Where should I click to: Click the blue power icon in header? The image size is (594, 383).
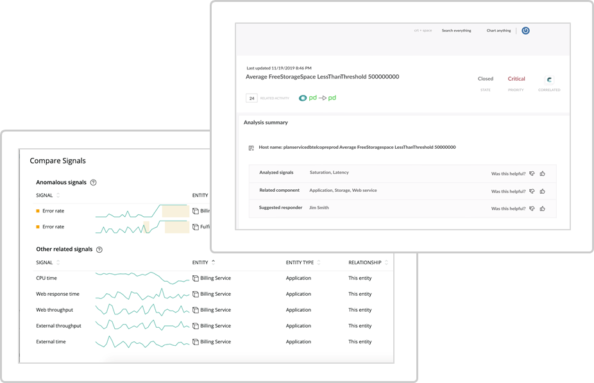(x=525, y=31)
